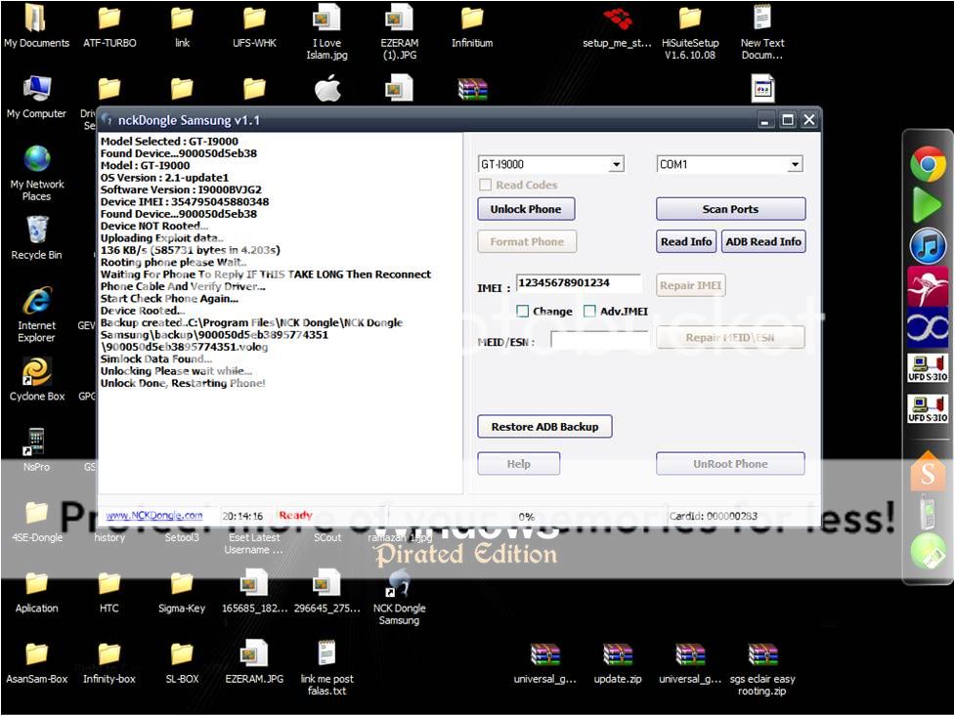Click the Scan Ports button
This screenshot has height=716, width=955.
(730, 209)
